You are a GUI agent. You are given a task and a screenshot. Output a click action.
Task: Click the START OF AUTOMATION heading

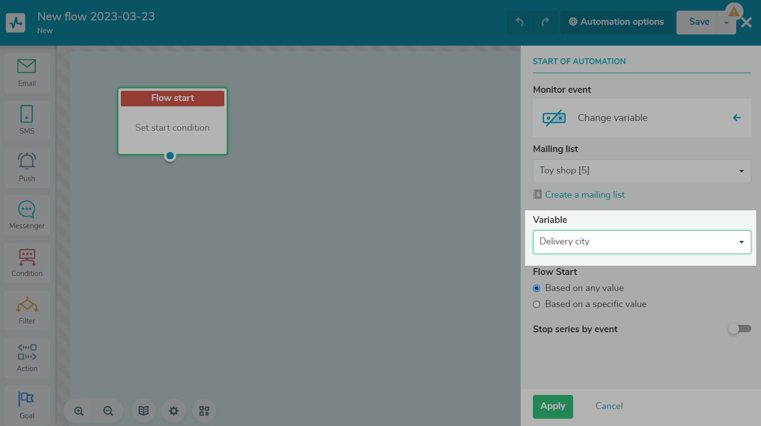(x=579, y=61)
